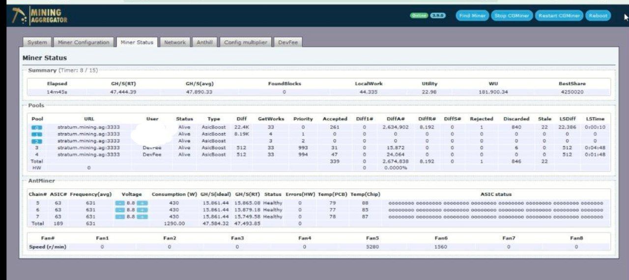The width and height of the screenshot is (629, 280).
Task: Click pool 4 stratum URL
Action: tap(88, 154)
